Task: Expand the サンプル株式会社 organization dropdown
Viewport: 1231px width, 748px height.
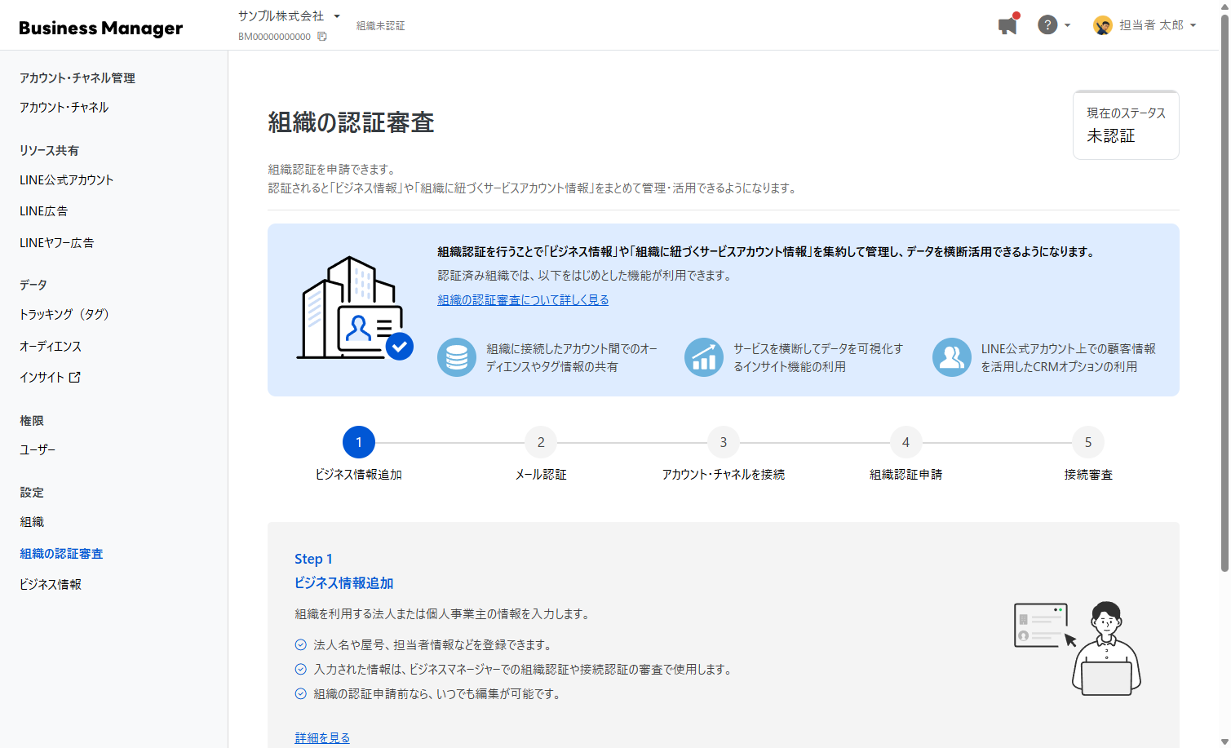Action: pos(337,16)
